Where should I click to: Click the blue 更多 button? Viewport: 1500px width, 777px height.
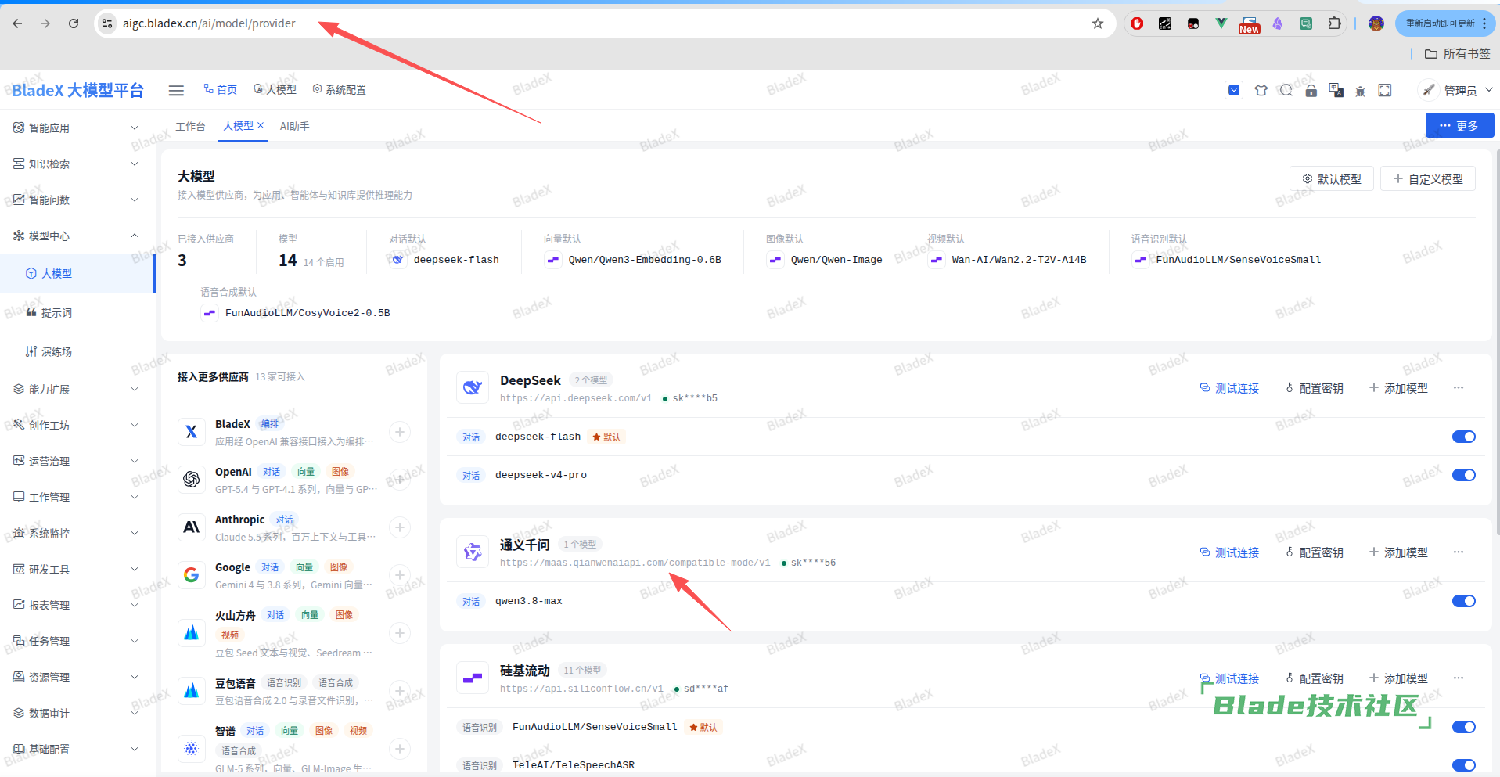pyautogui.click(x=1459, y=125)
